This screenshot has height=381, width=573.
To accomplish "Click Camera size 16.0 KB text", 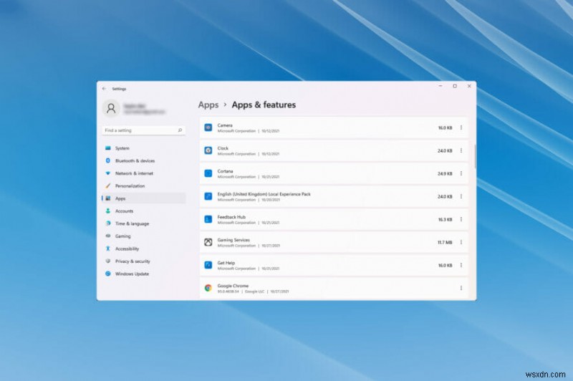I will 445,128.
